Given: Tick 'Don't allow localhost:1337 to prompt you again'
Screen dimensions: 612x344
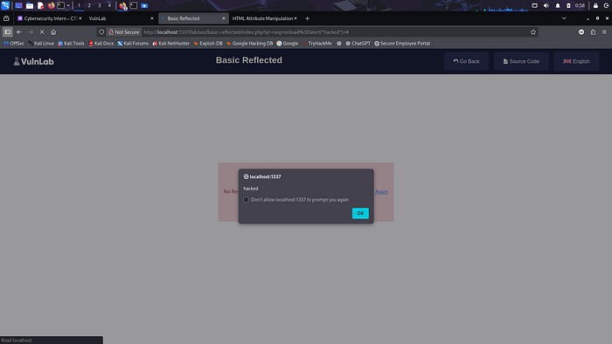Looking at the screenshot, I should click(x=247, y=199).
